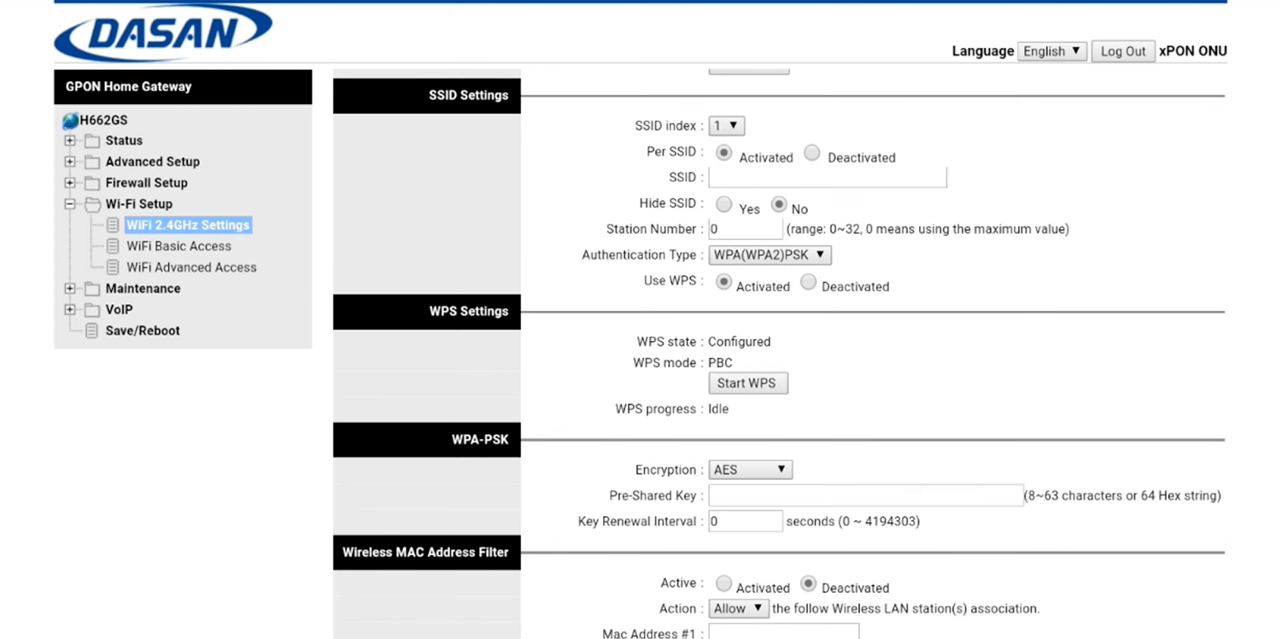Open the Authentication Type dropdown
This screenshot has height=639, width=1281.
point(769,255)
